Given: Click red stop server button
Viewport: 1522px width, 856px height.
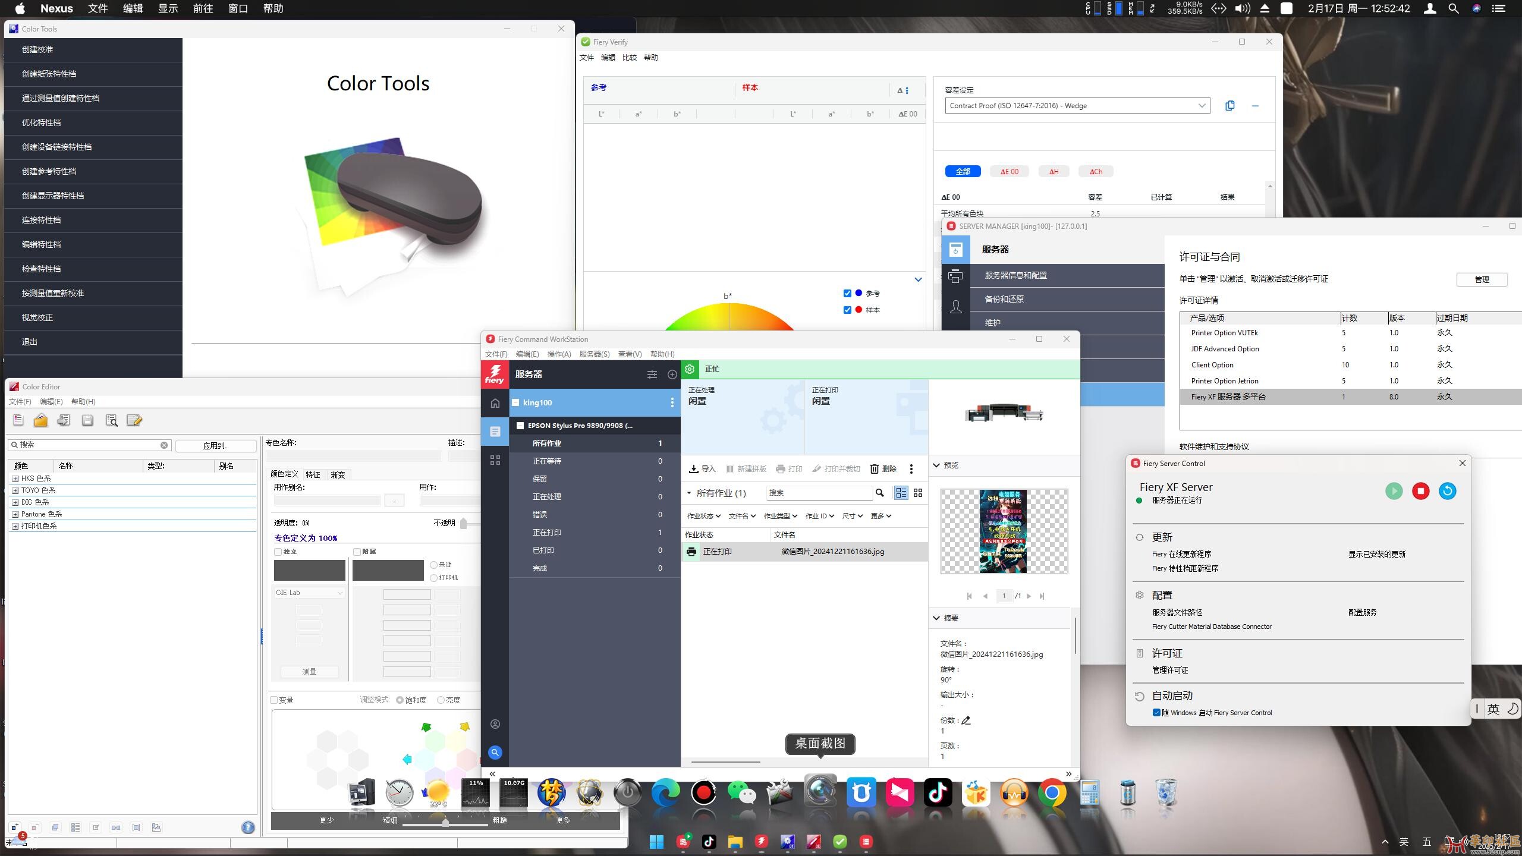Looking at the screenshot, I should (1420, 491).
